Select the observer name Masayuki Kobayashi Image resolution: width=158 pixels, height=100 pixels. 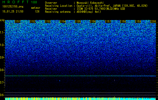click(90, 3)
